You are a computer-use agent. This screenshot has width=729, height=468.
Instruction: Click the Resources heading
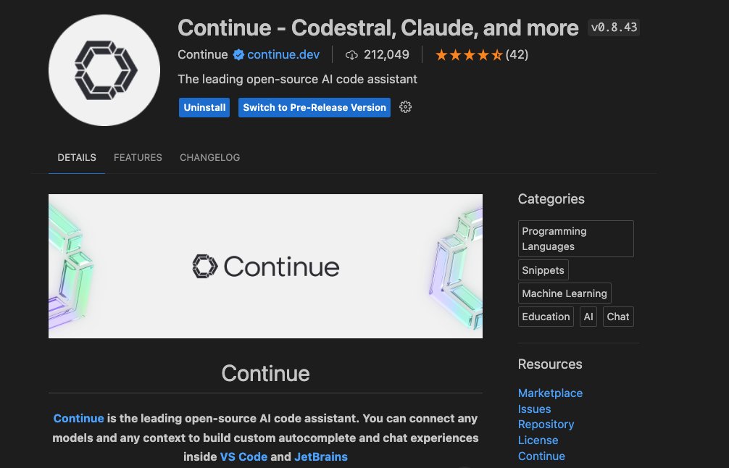pyautogui.click(x=550, y=364)
